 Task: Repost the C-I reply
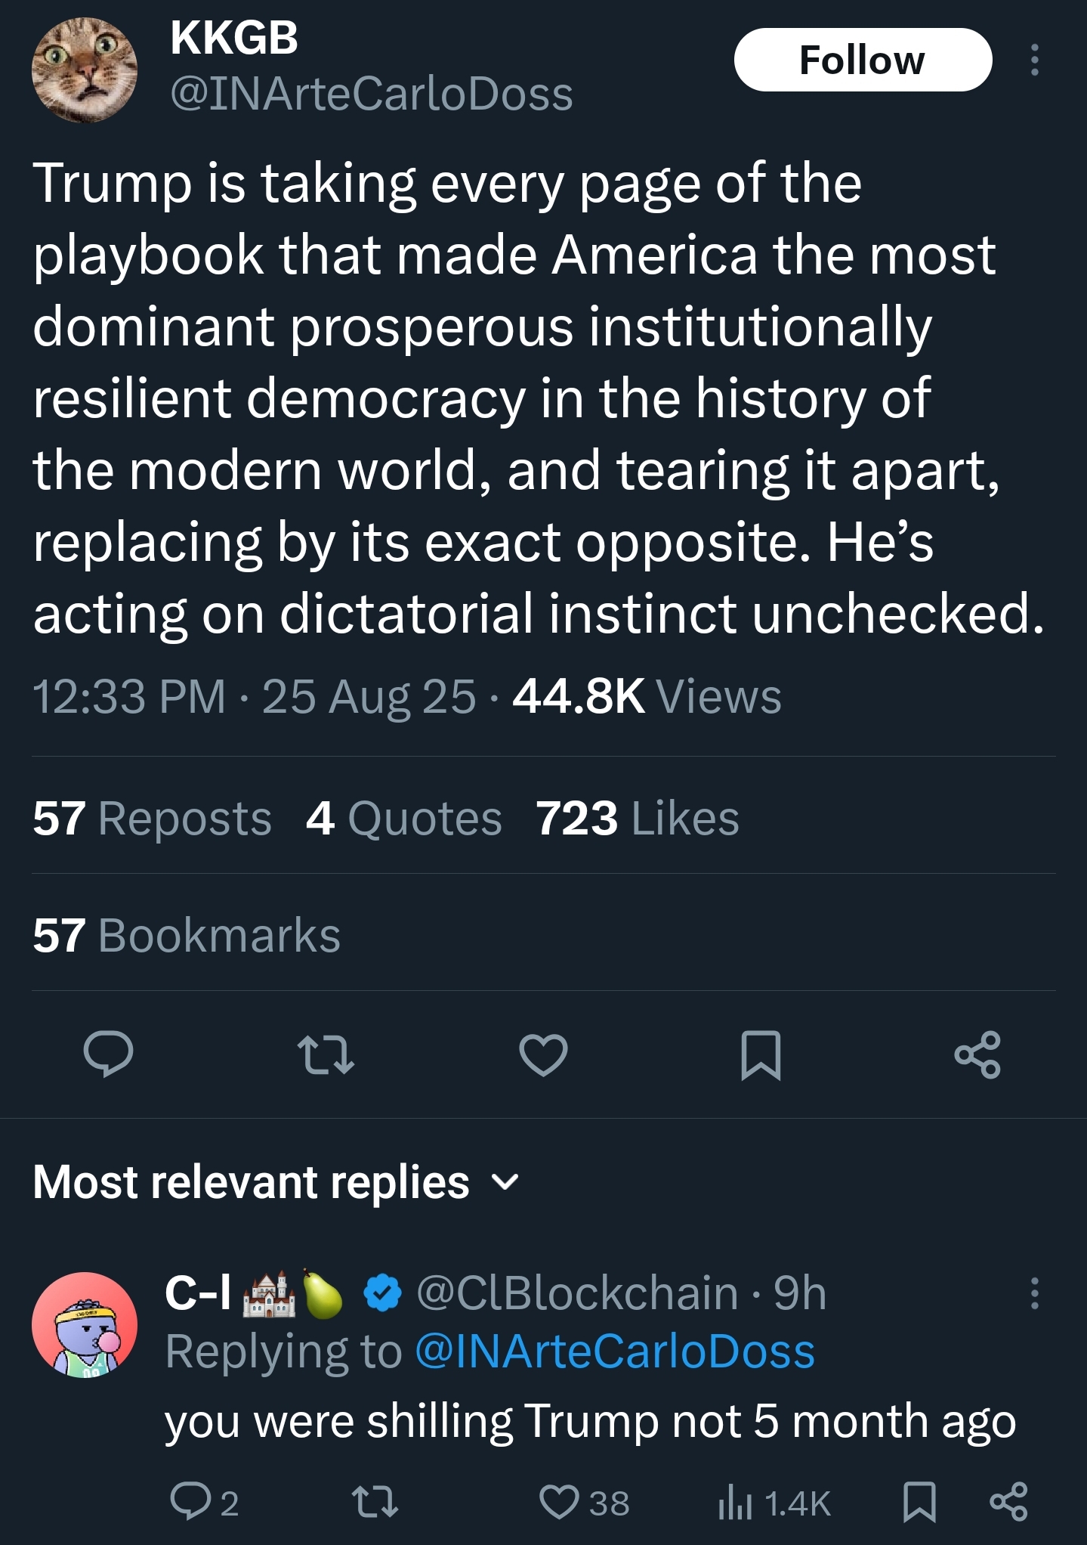coord(375,1501)
